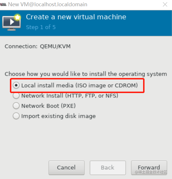
Task: Close the New VM dialog window
Action: (x=165, y=4)
